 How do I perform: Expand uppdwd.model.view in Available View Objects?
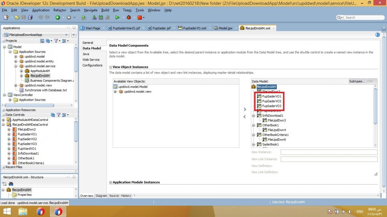pos(115,92)
